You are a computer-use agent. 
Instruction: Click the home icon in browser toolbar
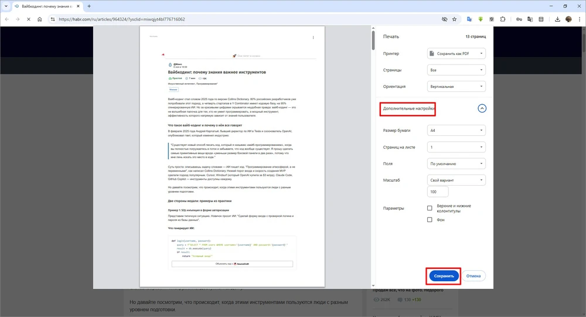coord(39,19)
